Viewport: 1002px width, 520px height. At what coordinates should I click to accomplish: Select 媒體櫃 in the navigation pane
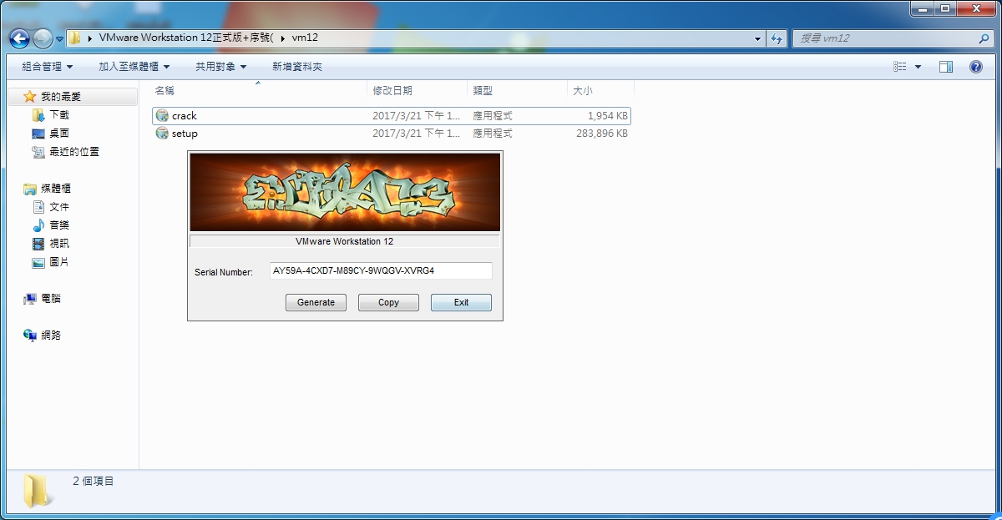coord(56,189)
